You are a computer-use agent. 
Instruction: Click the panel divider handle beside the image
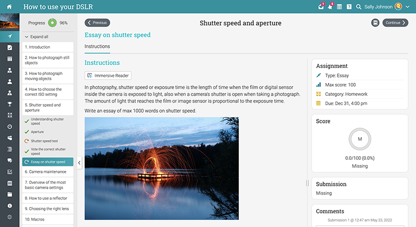[307, 183]
